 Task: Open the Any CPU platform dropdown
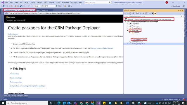(48, 6)
